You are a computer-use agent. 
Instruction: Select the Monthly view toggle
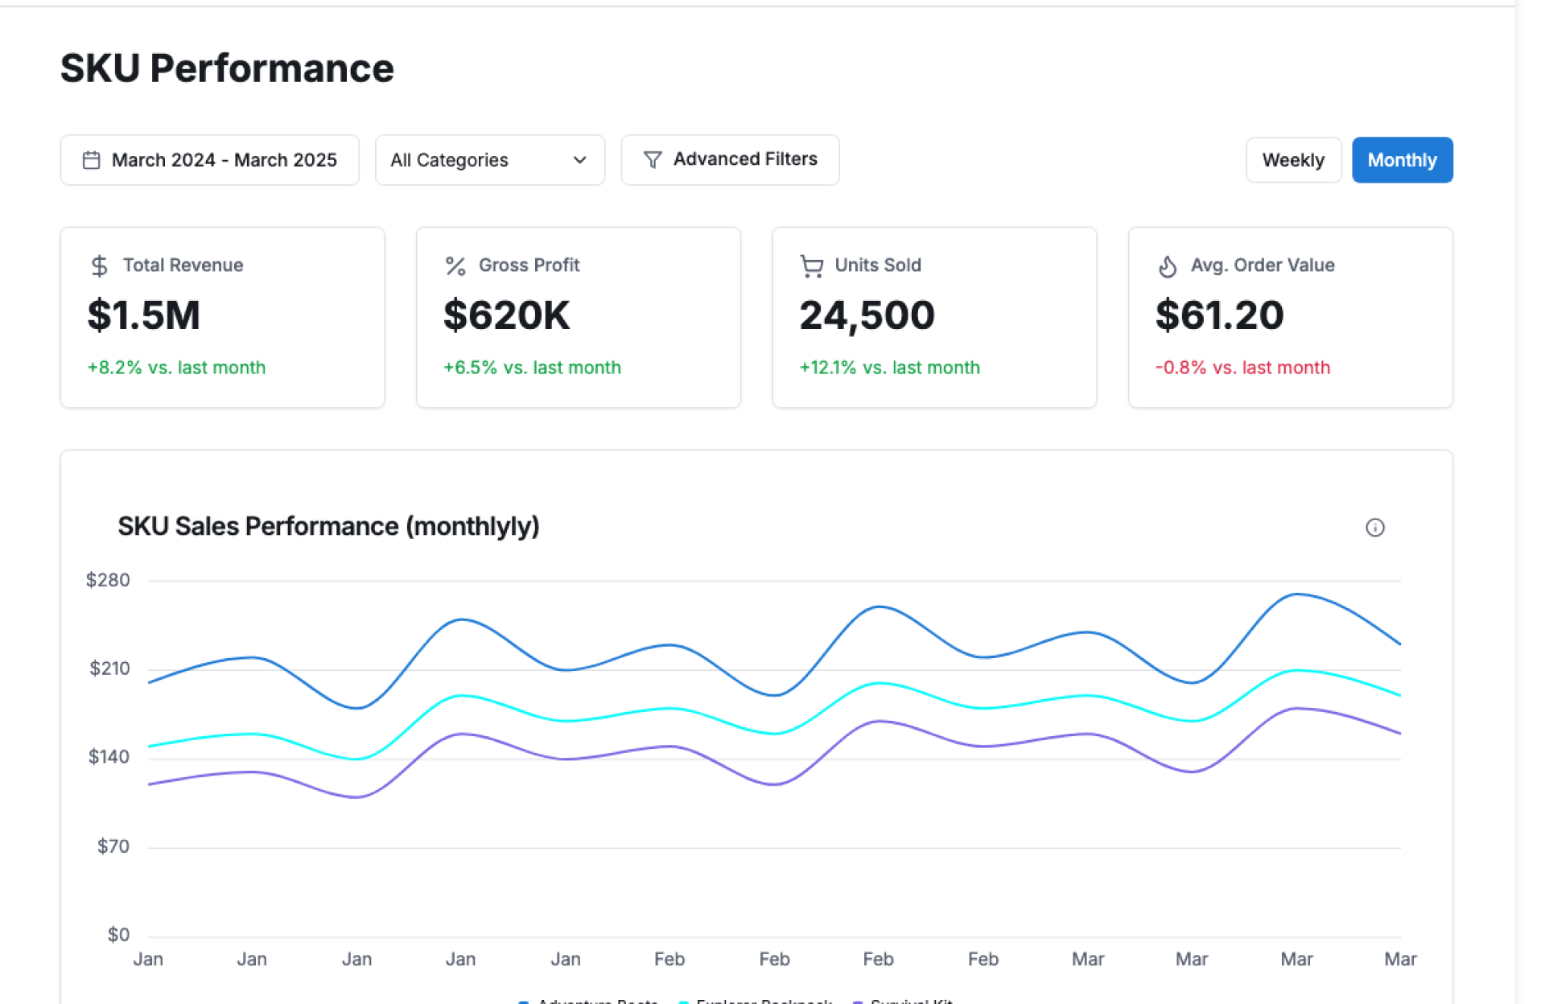tap(1401, 160)
